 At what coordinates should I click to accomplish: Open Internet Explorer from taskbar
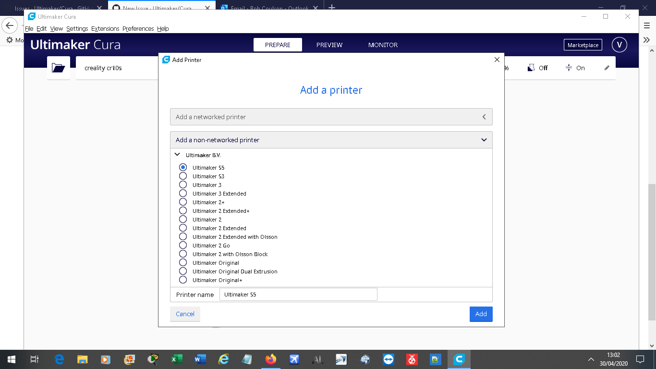[x=224, y=359]
